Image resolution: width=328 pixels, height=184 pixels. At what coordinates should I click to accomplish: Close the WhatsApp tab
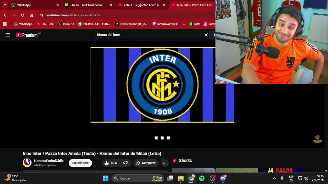[58, 5]
